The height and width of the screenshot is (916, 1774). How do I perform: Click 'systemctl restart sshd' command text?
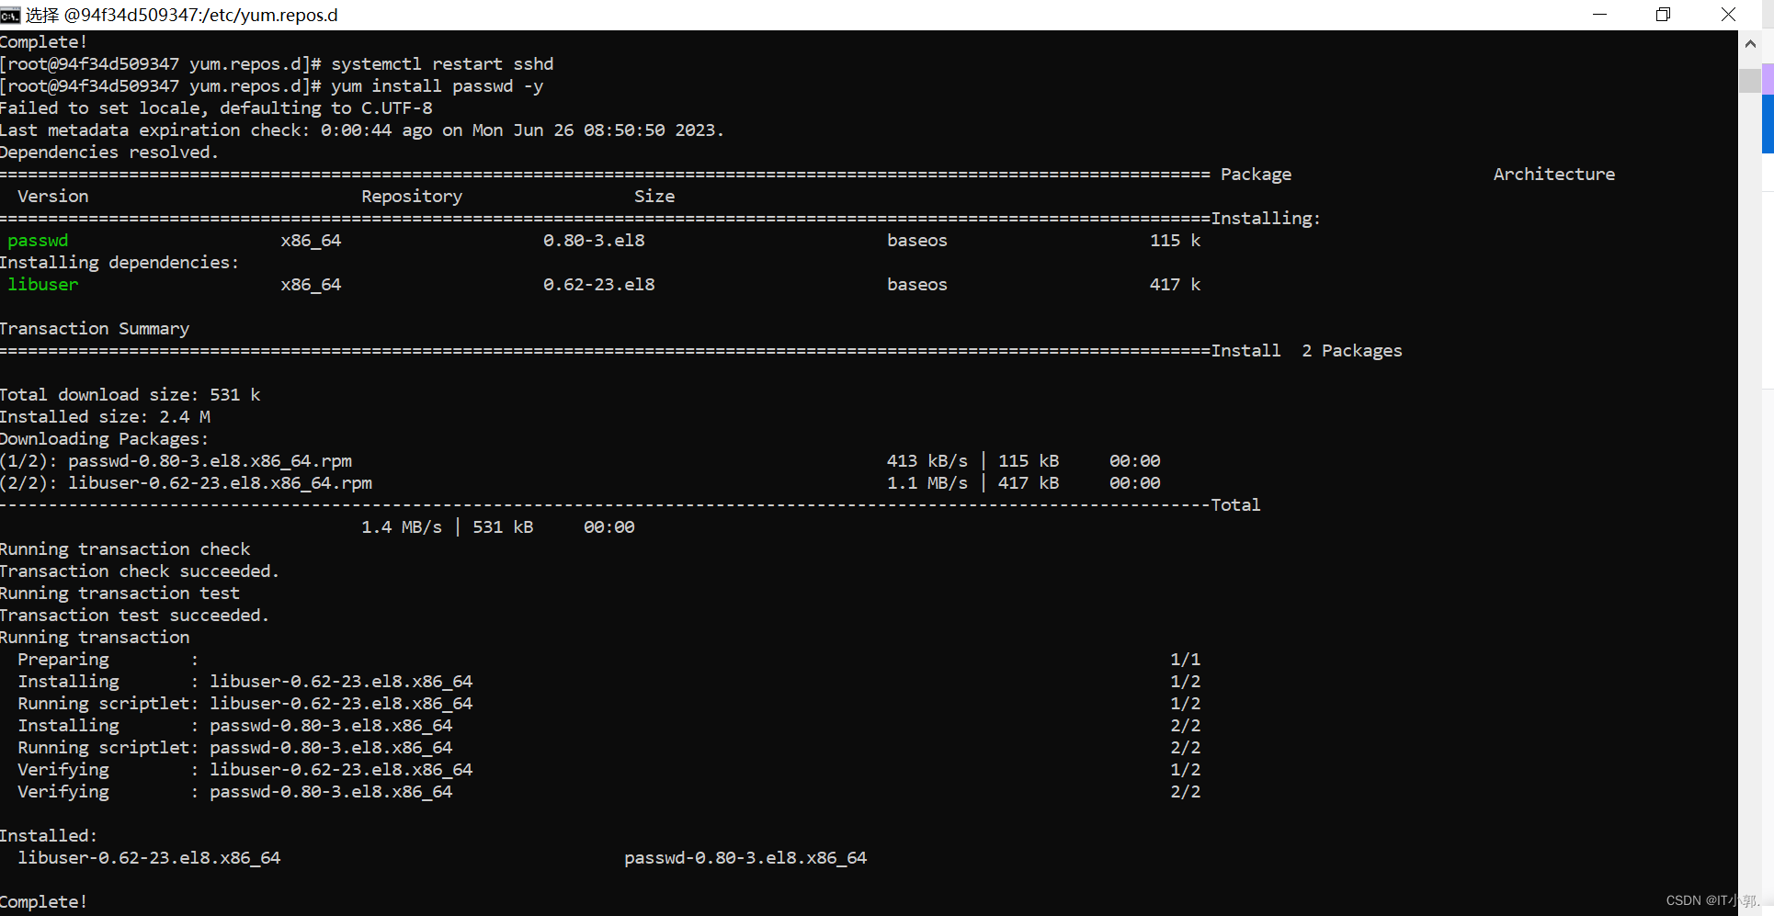[442, 63]
